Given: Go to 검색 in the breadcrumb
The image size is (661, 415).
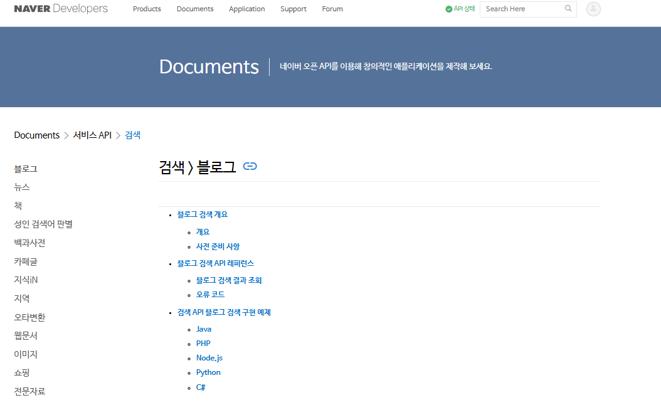Looking at the screenshot, I should point(133,135).
